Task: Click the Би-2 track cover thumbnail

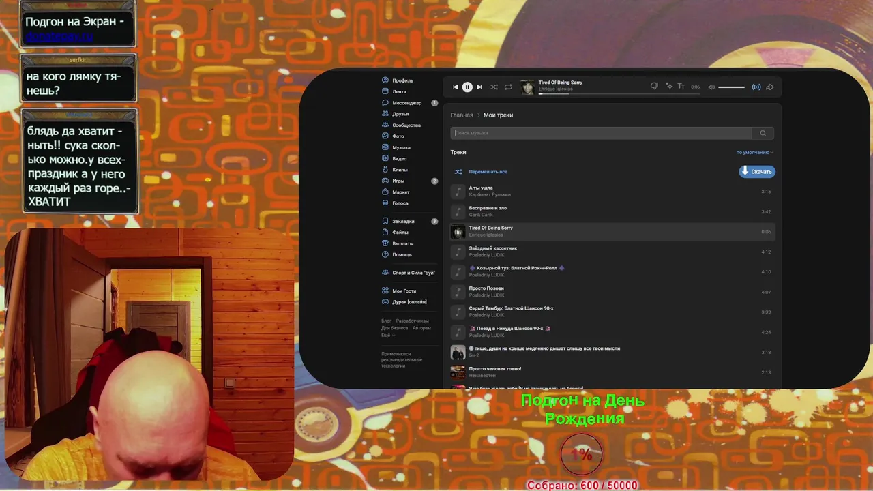Action: tap(458, 352)
